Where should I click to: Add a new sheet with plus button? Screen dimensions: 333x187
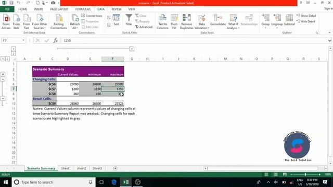pyautogui.click(x=115, y=168)
